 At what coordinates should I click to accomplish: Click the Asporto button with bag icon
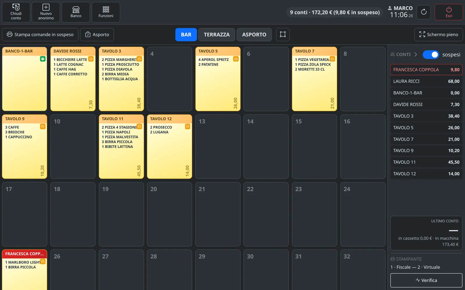pyautogui.click(x=97, y=35)
